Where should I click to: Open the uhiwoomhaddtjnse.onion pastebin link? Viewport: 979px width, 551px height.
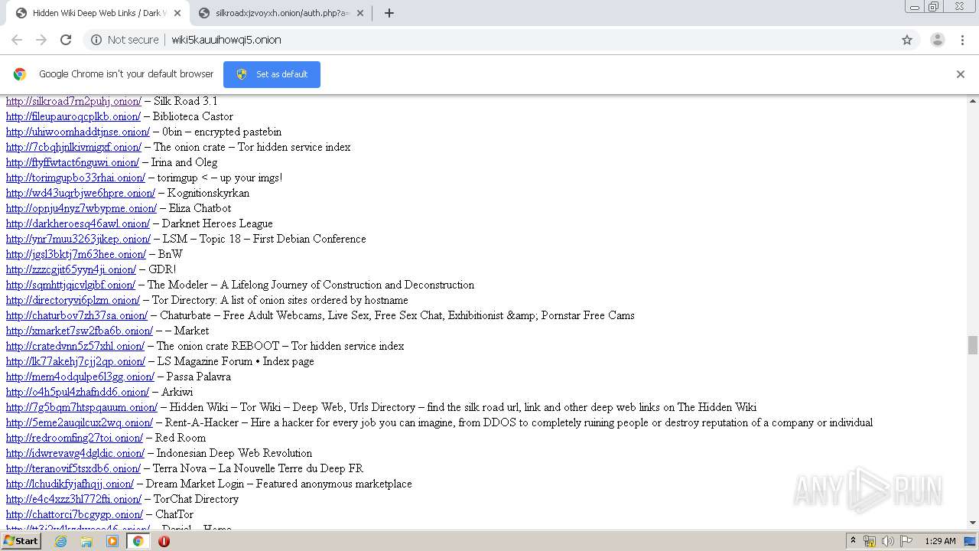(x=78, y=132)
